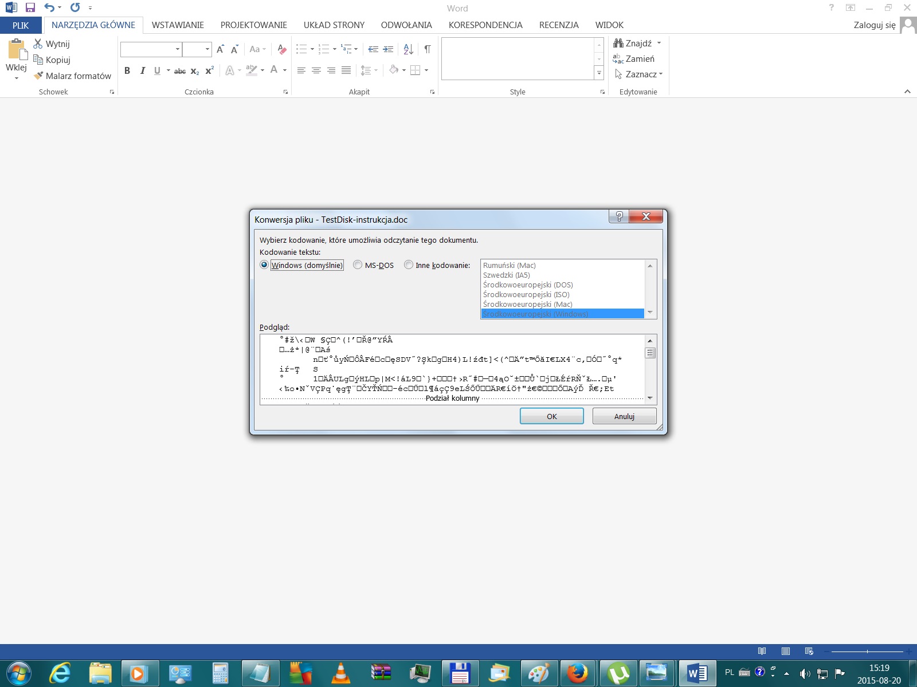Click the Kopiuj (Copy) command
917x687 pixels.
[x=52, y=60]
